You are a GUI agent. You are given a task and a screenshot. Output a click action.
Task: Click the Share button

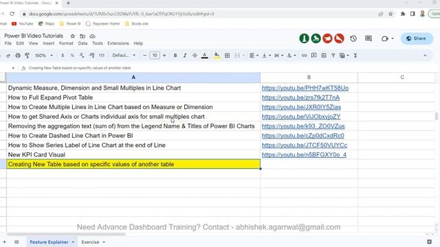(x=417, y=38)
